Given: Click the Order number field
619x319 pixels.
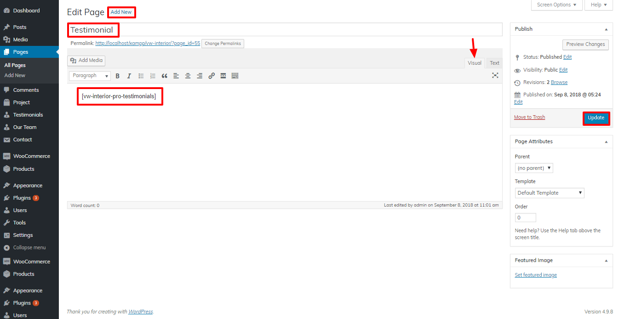Looking at the screenshot, I should tap(525, 218).
